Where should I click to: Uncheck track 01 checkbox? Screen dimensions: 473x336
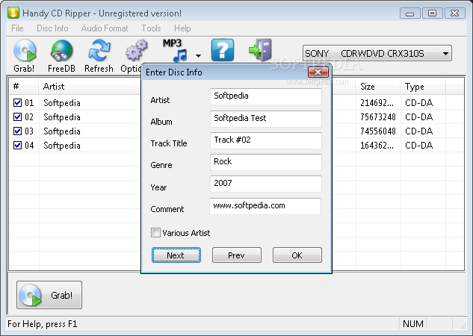(17, 103)
